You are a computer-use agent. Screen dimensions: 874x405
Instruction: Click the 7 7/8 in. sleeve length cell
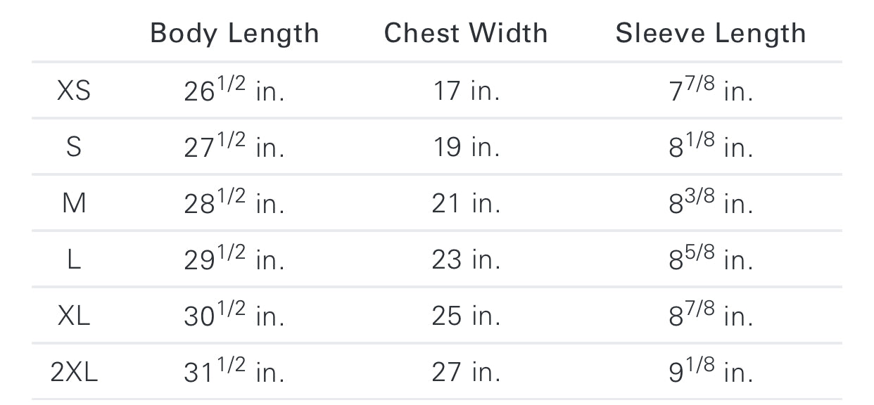point(711,91)
